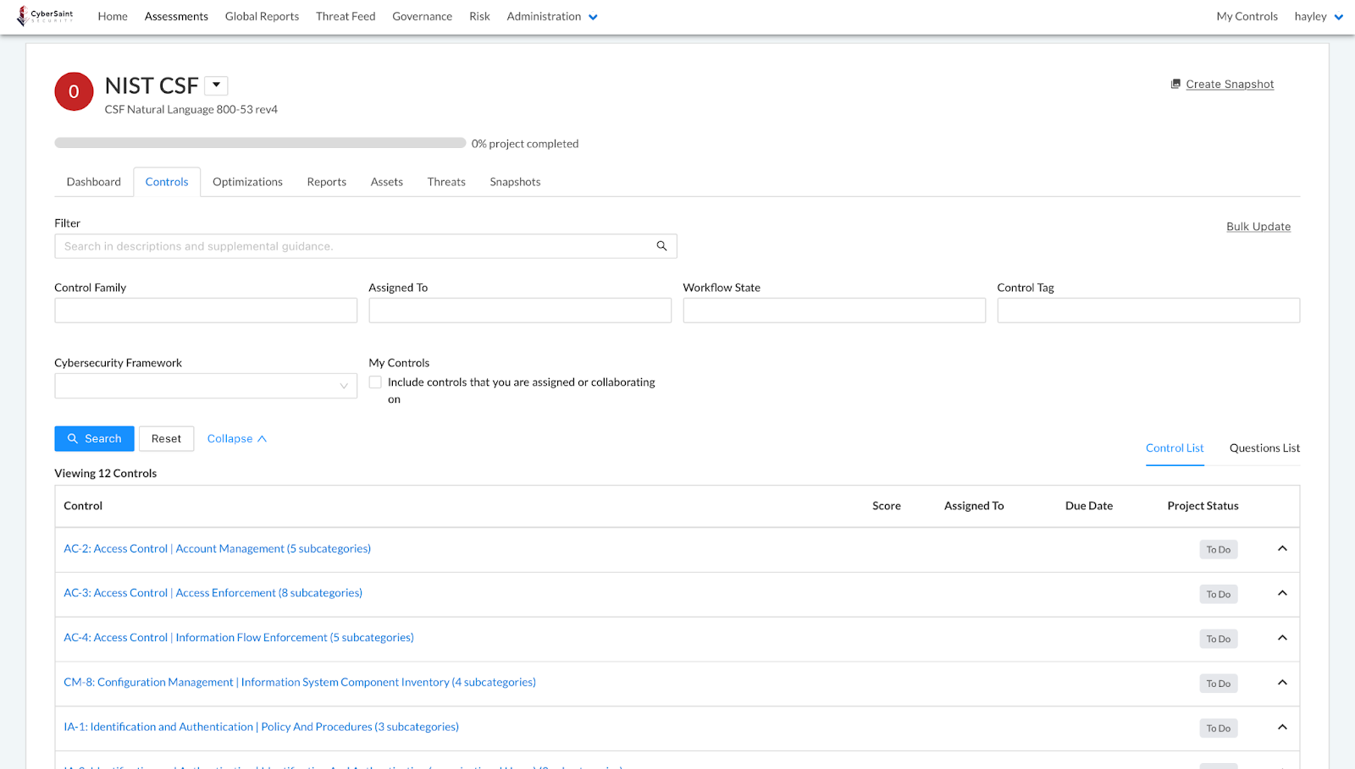
Task: Click To Do status badge for AC-2
Action: coord(1219,550)
